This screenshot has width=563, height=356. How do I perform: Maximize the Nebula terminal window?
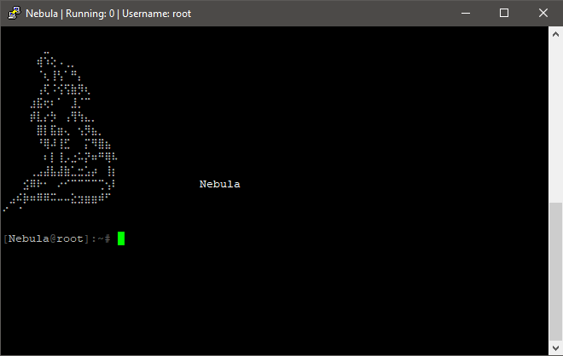[x=504, y=14]
